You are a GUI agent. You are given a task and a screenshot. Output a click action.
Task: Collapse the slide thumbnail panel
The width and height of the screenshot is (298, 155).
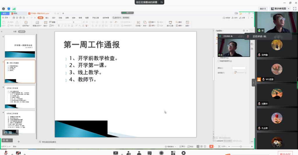[2, 31]
